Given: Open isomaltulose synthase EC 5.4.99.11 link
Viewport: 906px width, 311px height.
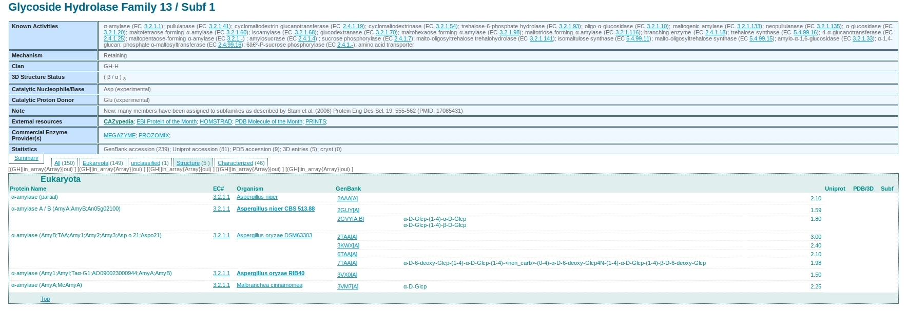Looking at the screenshot, I should tap(638, 38).
